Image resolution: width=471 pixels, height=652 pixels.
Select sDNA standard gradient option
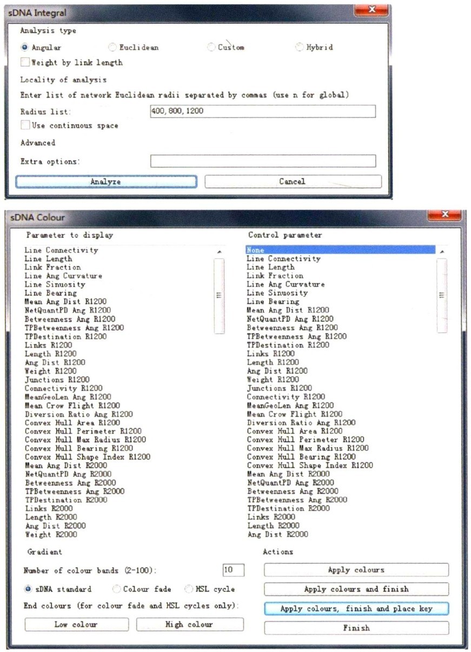29,589
